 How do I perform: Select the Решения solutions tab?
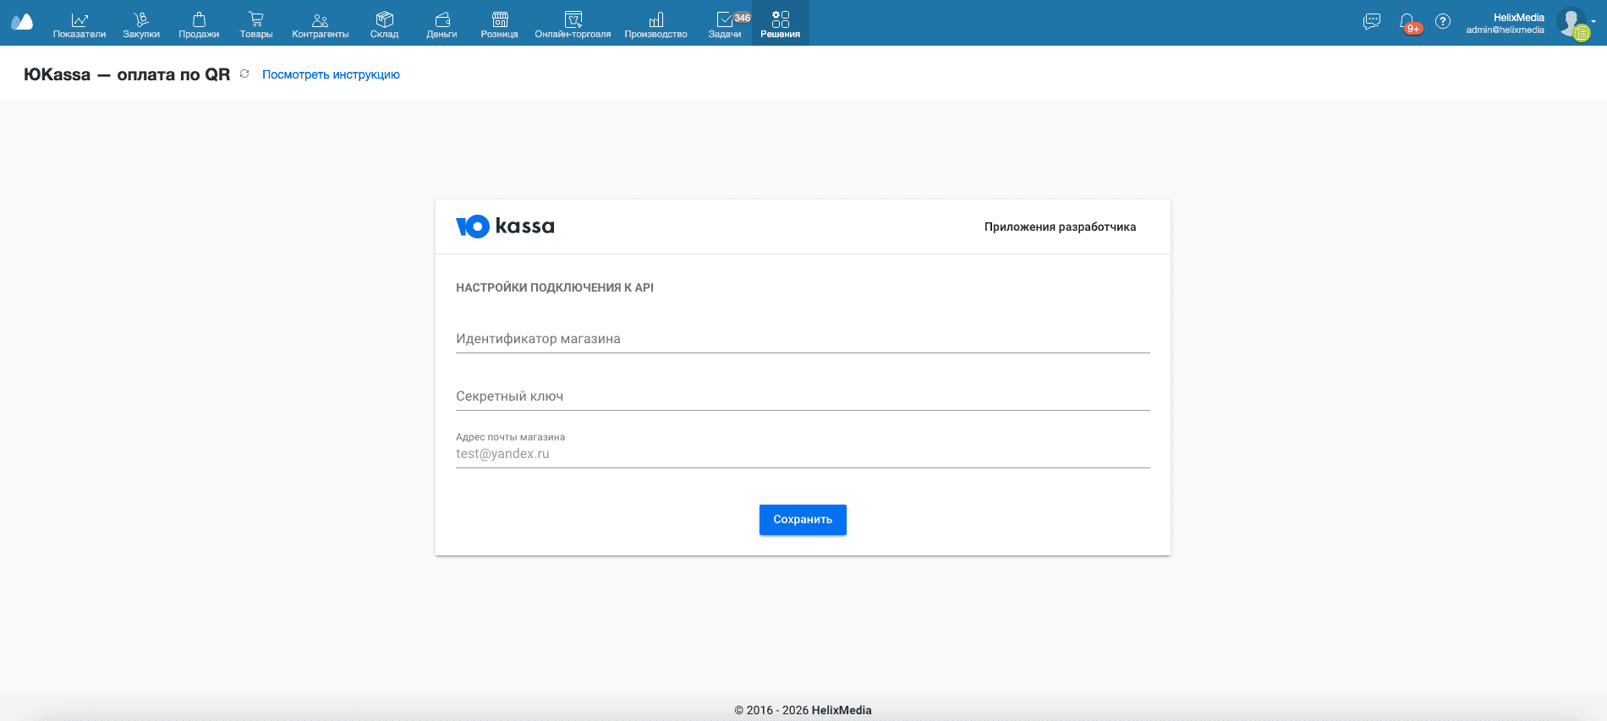pyautogui.click(x=780, y=25)
